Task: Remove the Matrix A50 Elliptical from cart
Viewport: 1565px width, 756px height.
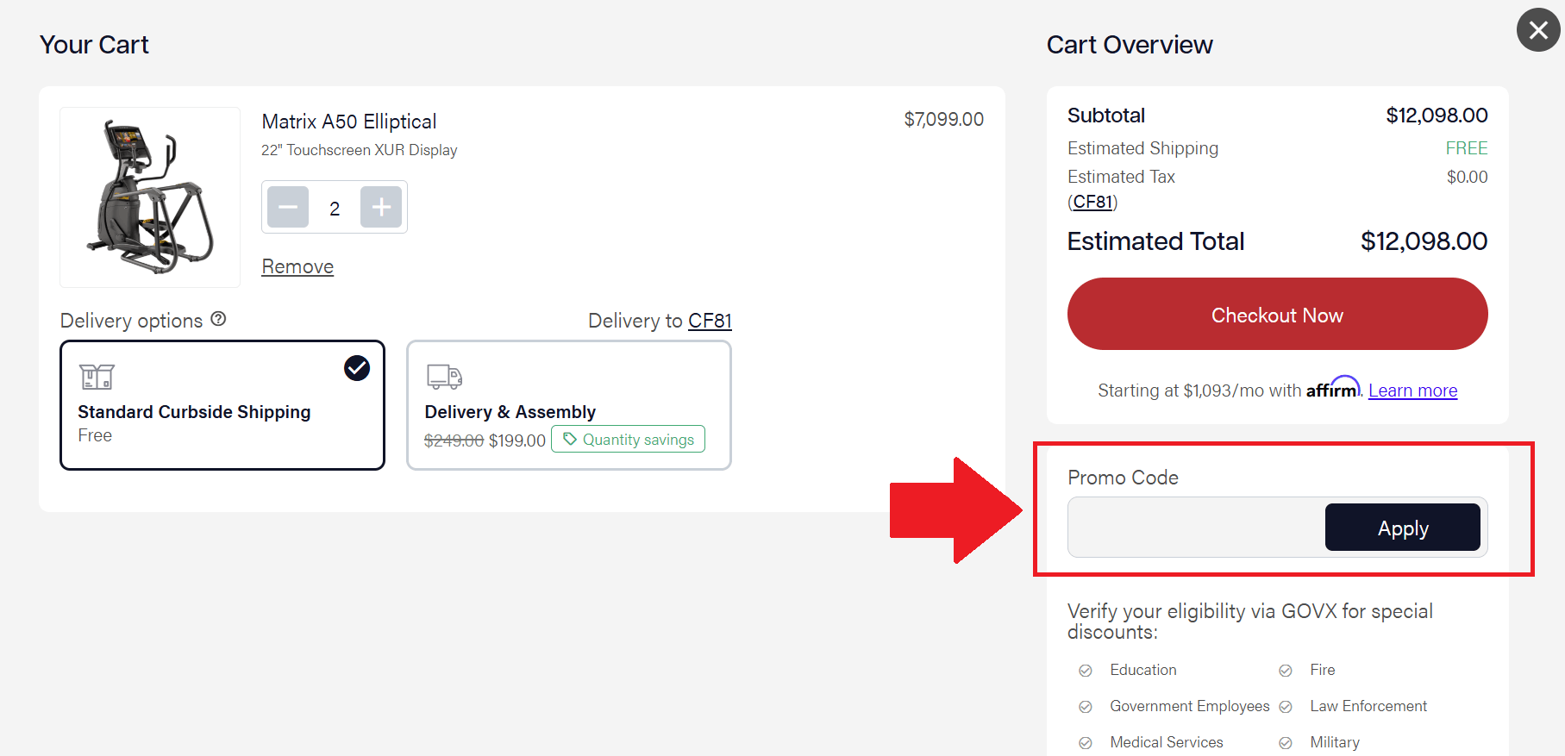Action: (x=297, y=267)
